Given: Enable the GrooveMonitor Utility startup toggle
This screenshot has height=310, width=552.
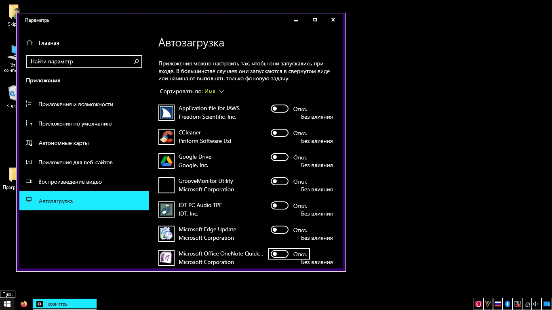Looking at the screenshot, I should pos(280,181).
